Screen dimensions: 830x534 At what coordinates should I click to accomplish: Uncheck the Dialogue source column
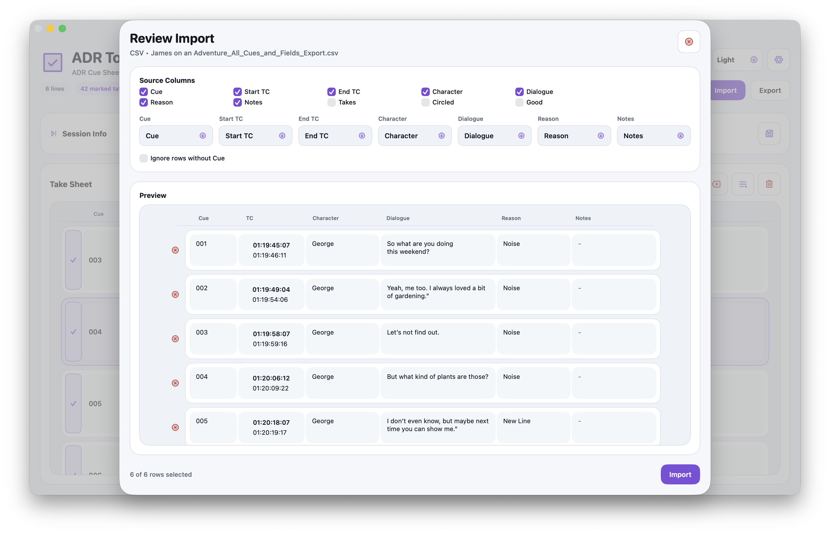(520, 92)
